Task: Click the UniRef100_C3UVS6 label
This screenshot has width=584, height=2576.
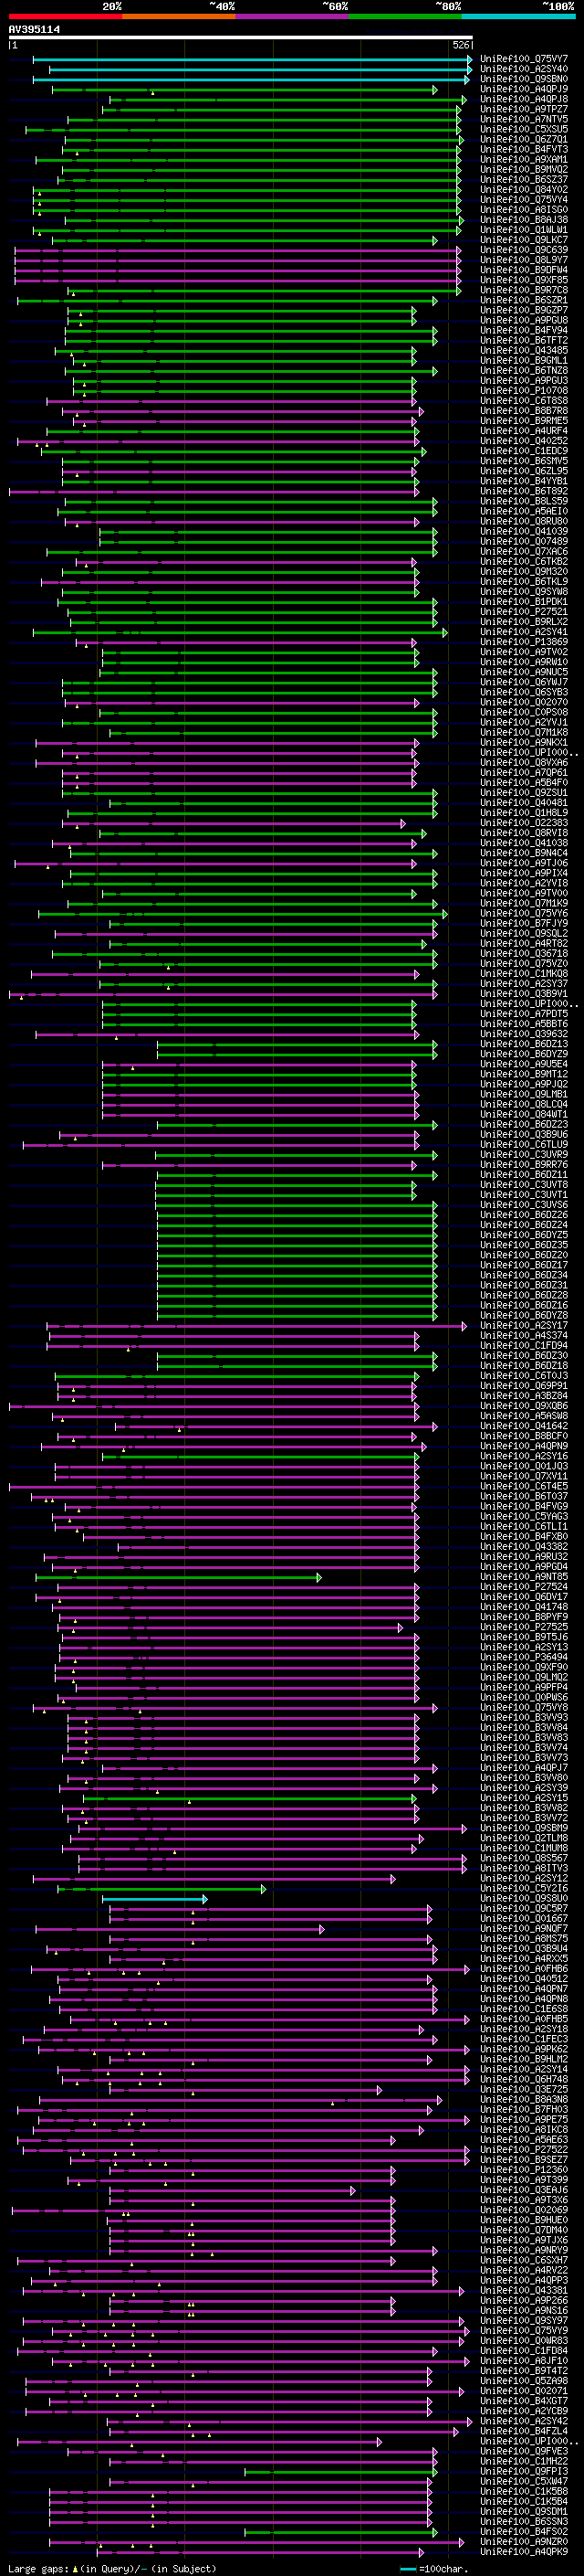Action: [524, 1205]
